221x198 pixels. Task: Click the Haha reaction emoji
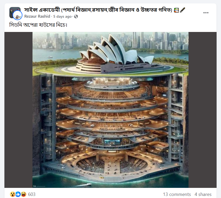pyautogui.click(x=24, y=194)
